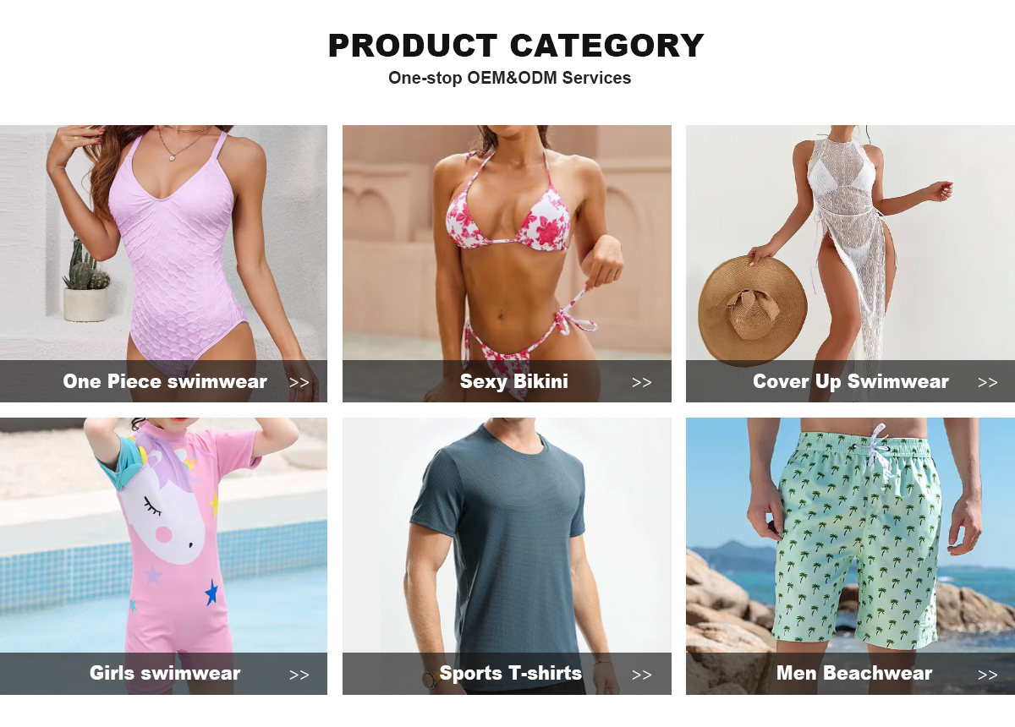
Task: Go to Cover Up Swimwear label
Action: (851, 381)
